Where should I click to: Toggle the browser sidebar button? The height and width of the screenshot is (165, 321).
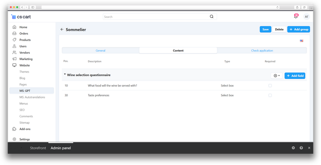(x=33, y=7)
